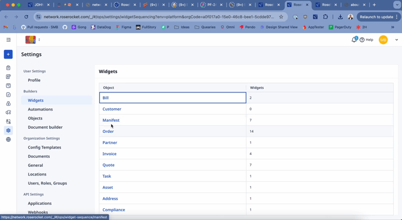Open Profile settings
Image resolution: width=402 pixels, height=220 pixels.
click(34, 80)
